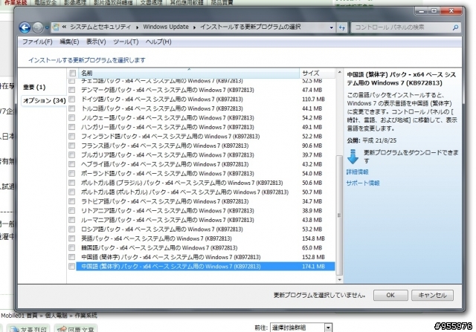Select the ルーマニア語パック row
Viewport: 476px width, 332px height.
205,220
